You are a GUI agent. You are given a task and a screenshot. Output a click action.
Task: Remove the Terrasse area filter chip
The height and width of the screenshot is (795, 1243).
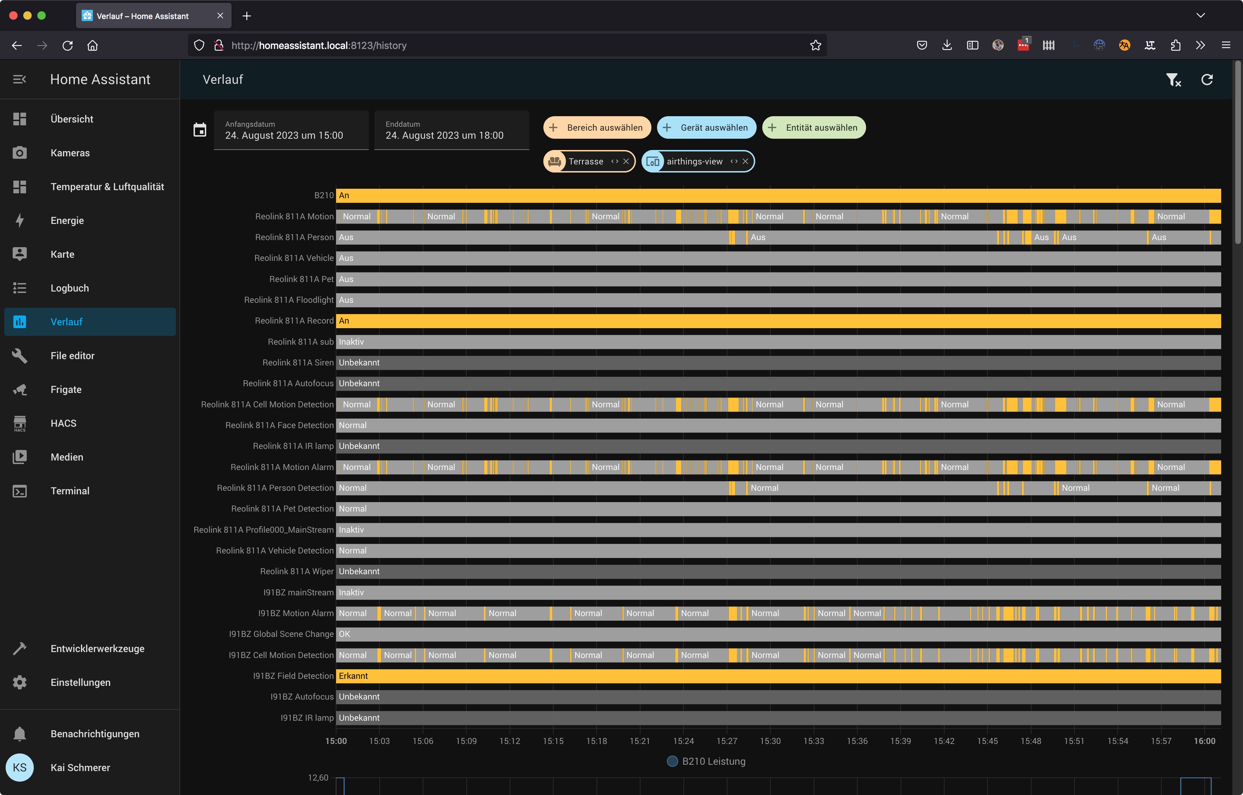[x=626, y=161]
